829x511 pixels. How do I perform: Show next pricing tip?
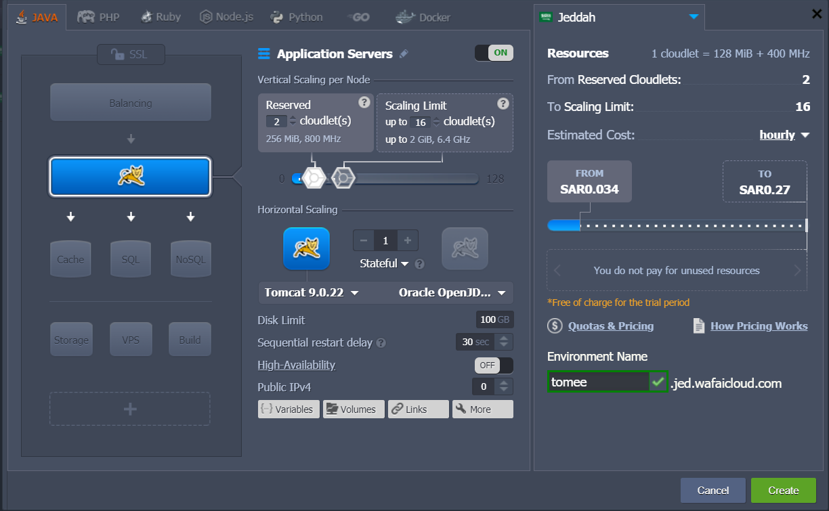(x=797, y=271)
